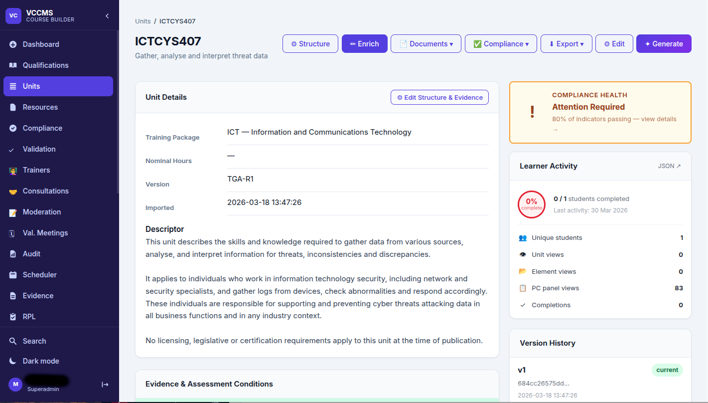Click the Unique students people icon

click(523, 238)
